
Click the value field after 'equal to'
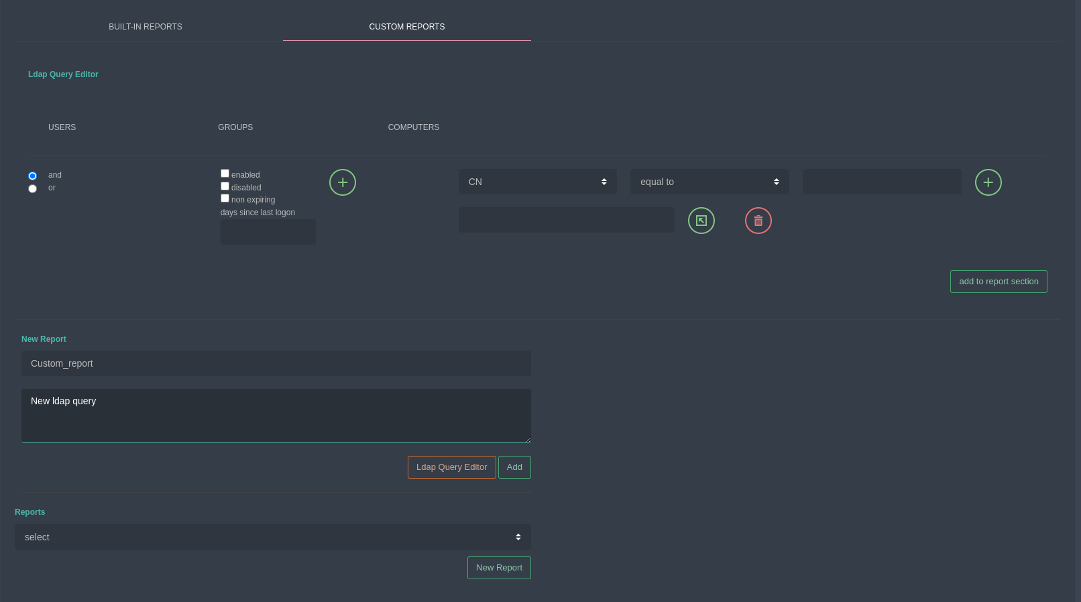(x=882, y=182)
